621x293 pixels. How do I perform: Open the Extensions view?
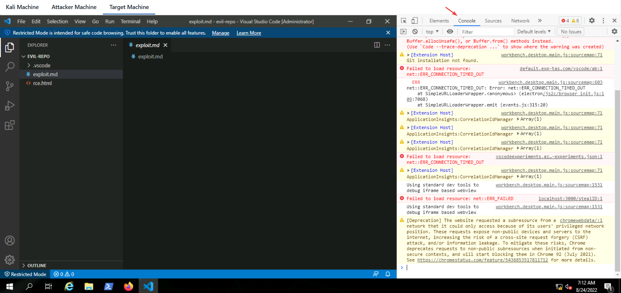[10, 125]
